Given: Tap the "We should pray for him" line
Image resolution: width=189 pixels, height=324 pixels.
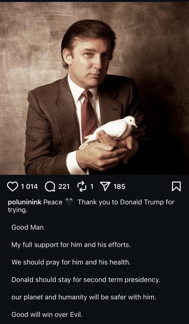Looking at the screenshot, I should coord(71,262).
